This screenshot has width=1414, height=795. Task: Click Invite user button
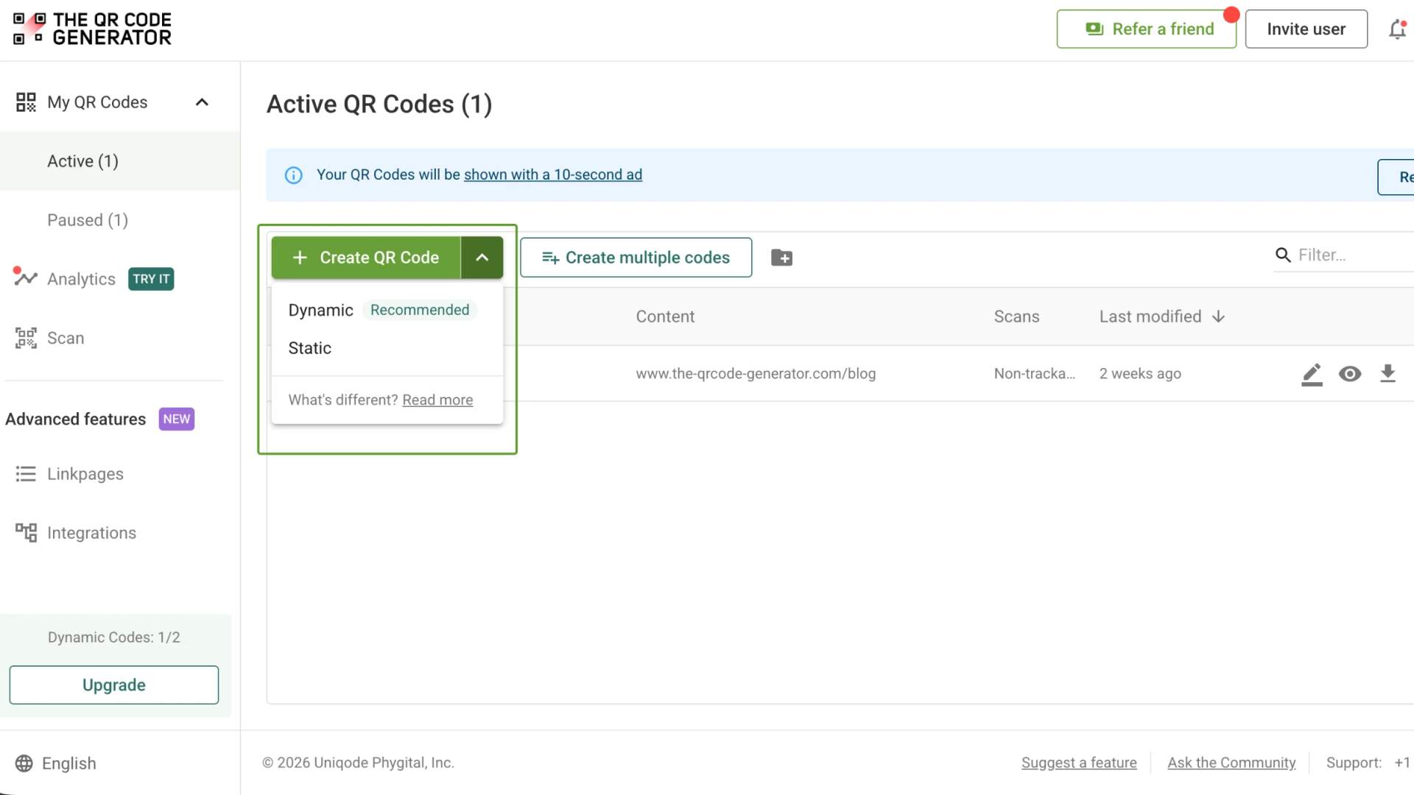pyautogui.click(x=1306, y=29)
